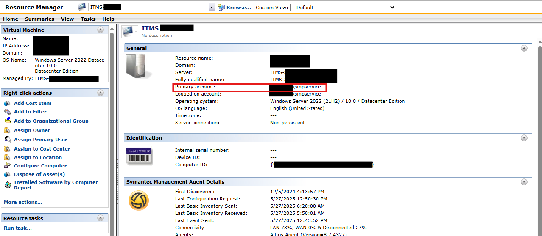Screen dimensions: 542x236
Task: Open the Summaries menu
Action: tap(39, 19)
